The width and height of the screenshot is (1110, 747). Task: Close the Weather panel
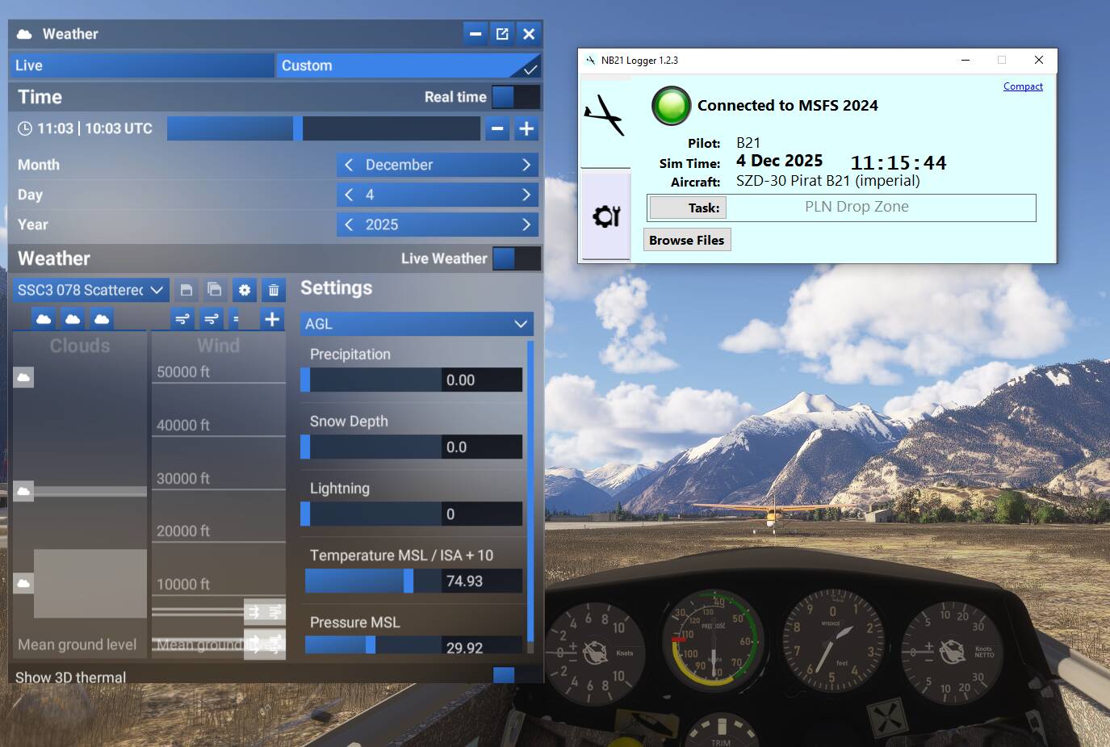529,34
